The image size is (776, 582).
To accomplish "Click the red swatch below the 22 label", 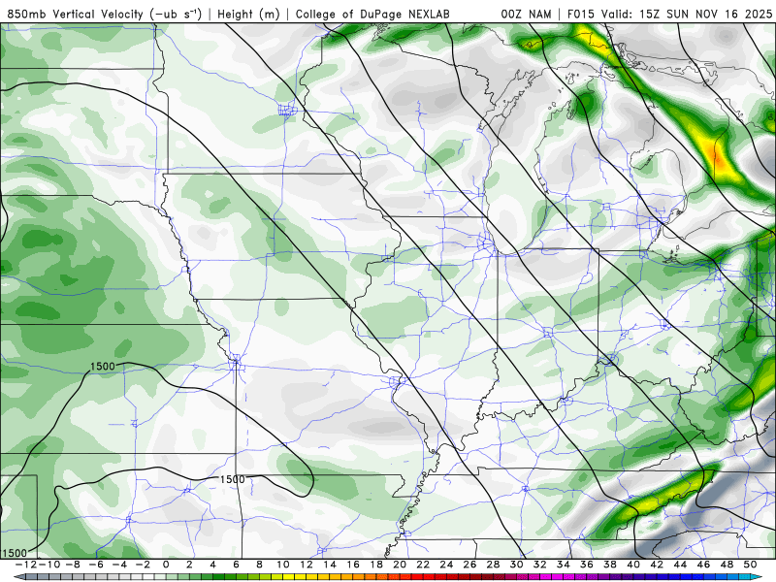I will coord(429,577).
